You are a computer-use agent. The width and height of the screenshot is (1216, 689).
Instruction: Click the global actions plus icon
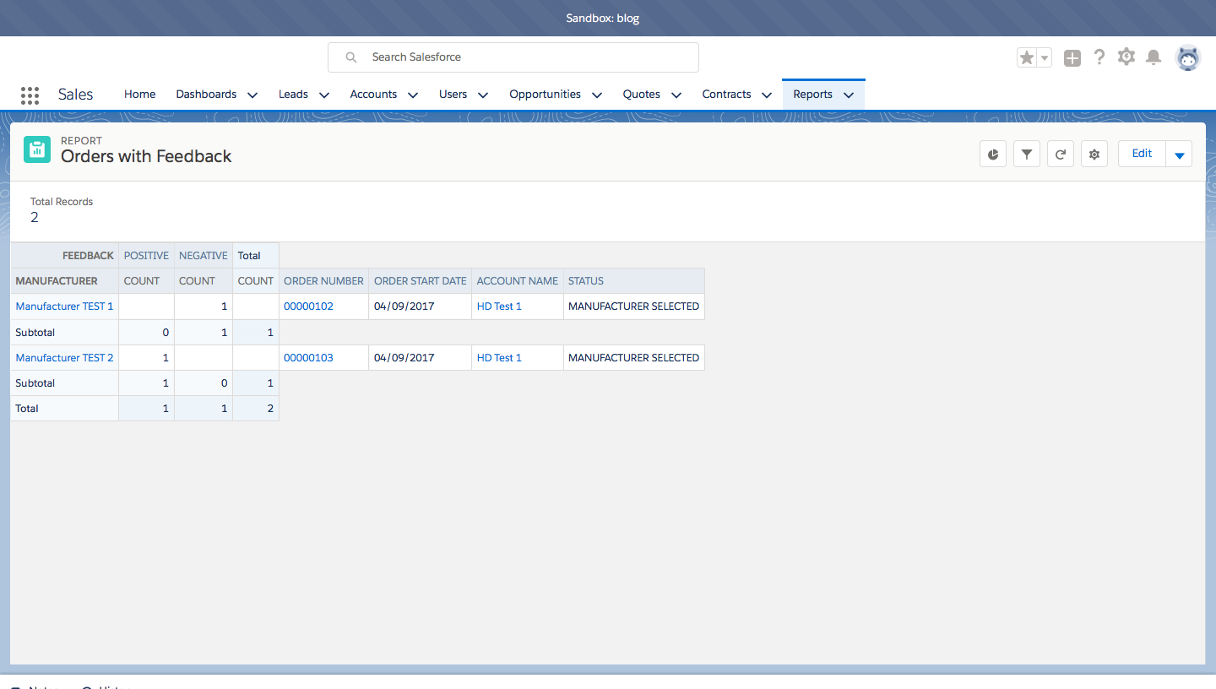tap(1072, 57)
